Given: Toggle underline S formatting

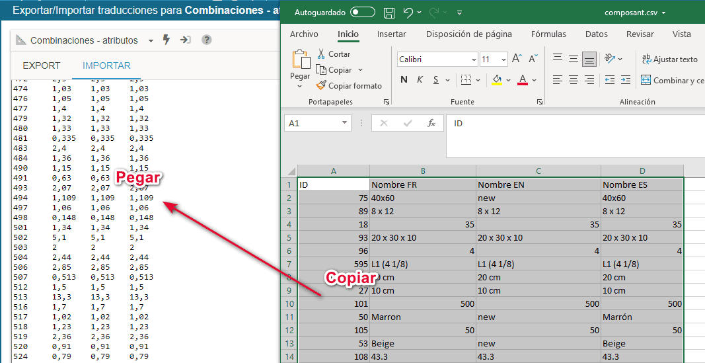Looking at the screenshot, I should [436, 80].
